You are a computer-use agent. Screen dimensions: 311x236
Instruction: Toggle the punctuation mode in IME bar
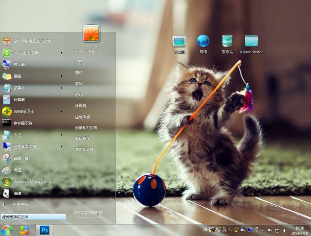[x=231, y=230]
